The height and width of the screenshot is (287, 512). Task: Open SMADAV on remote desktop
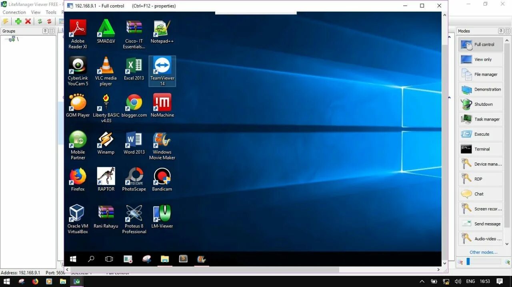(106, 32)
